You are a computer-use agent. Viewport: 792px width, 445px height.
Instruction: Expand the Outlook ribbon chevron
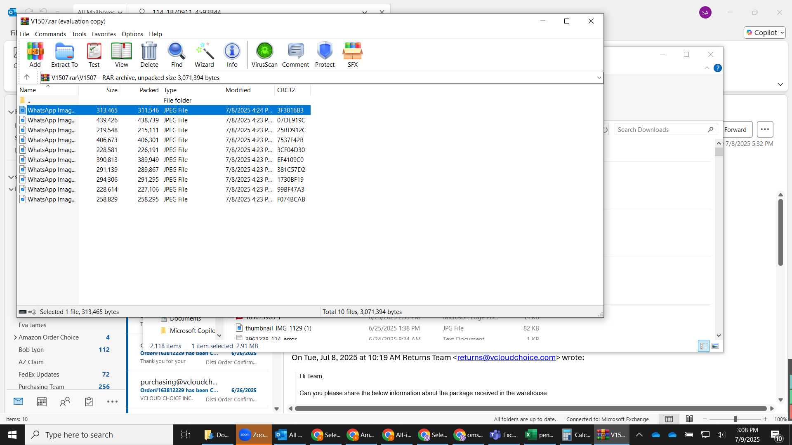click(x=780, y=84)
